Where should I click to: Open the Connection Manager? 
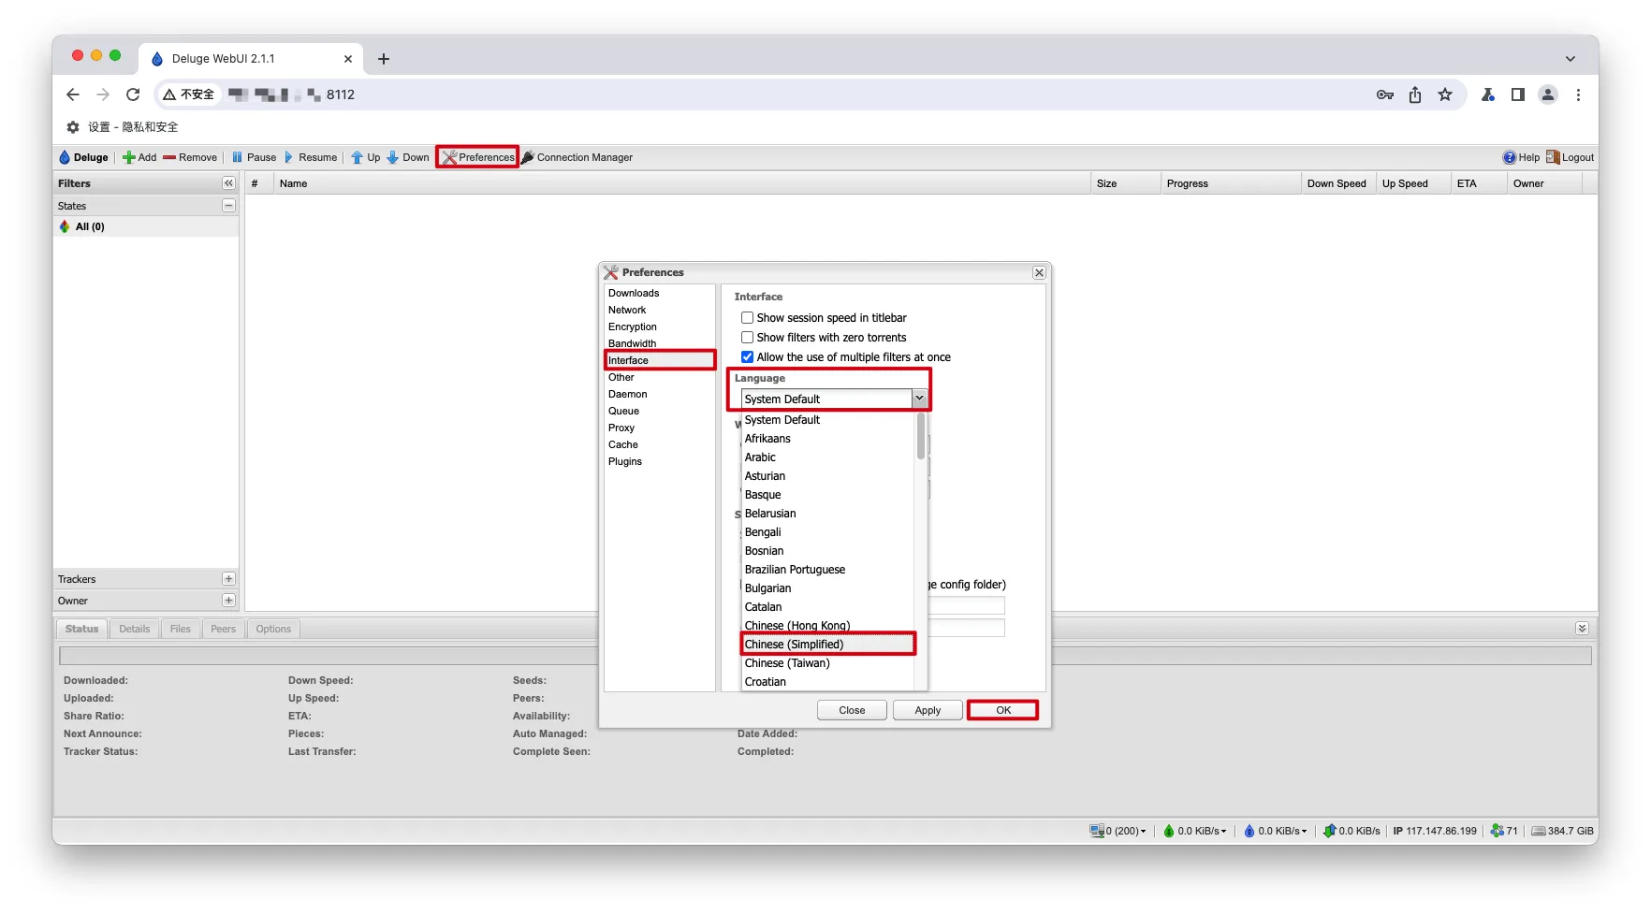coord(577,157)
